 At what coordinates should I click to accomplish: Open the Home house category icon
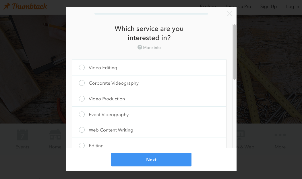click(55, 135)
